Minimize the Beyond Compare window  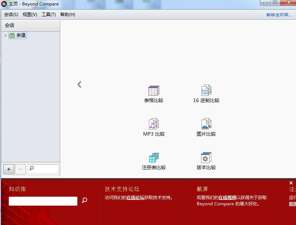(265, 3)
